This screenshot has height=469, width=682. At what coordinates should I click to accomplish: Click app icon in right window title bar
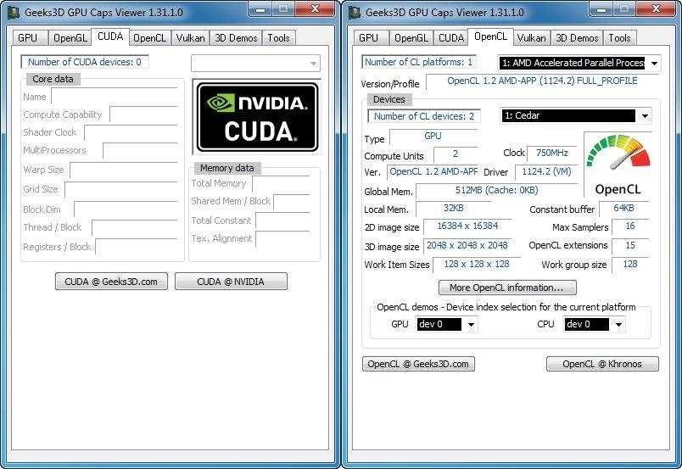click(355, 12)
